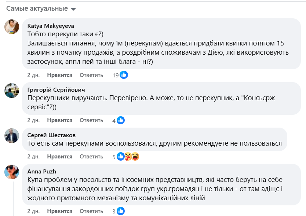Click like reaction icon showing 4
The height and width of the screenshot is (216, 306).
(x=121, y=120)
